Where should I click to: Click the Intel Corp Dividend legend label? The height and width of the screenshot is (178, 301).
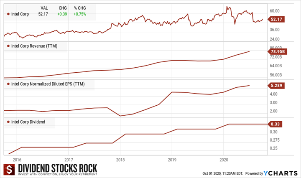28,122
